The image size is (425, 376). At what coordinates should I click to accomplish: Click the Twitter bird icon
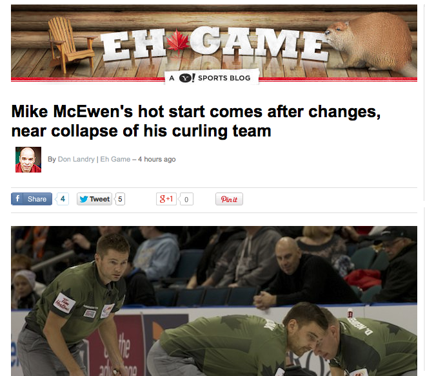point(83,199)
